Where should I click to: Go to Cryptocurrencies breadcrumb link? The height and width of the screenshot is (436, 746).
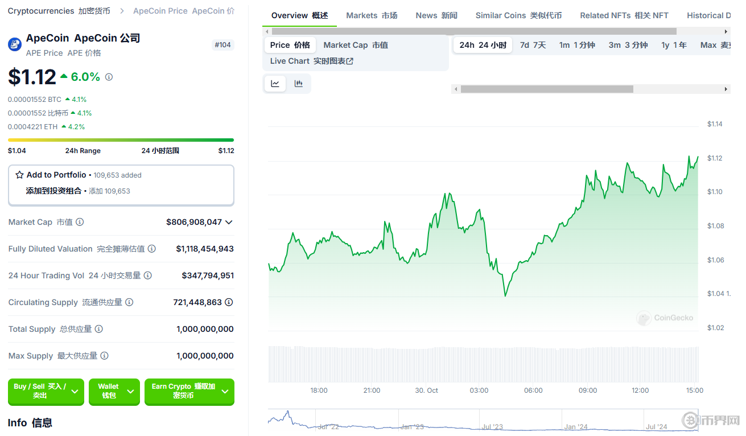pyautogui.click(x=59, y=11)
